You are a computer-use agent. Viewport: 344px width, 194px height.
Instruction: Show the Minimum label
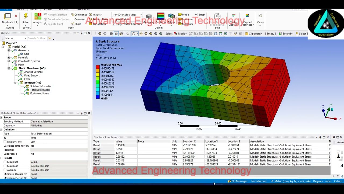tap(185, 24)
